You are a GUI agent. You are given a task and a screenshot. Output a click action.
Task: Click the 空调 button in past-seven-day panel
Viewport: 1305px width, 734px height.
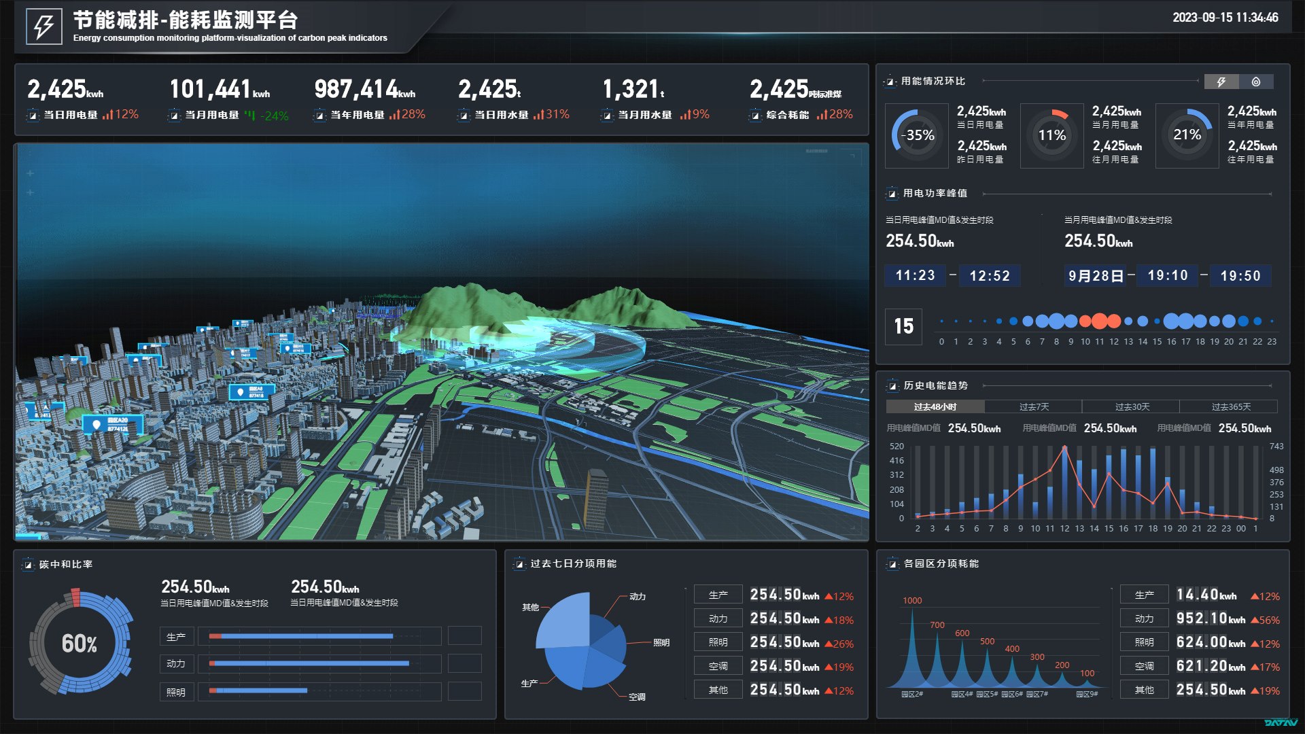click(718, 666)
